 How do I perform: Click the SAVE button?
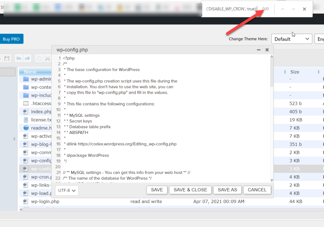pos(157,190)
